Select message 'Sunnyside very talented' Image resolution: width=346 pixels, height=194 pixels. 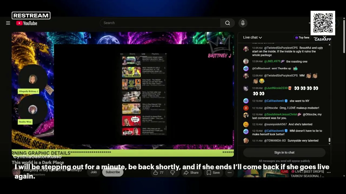pos(303,141)
